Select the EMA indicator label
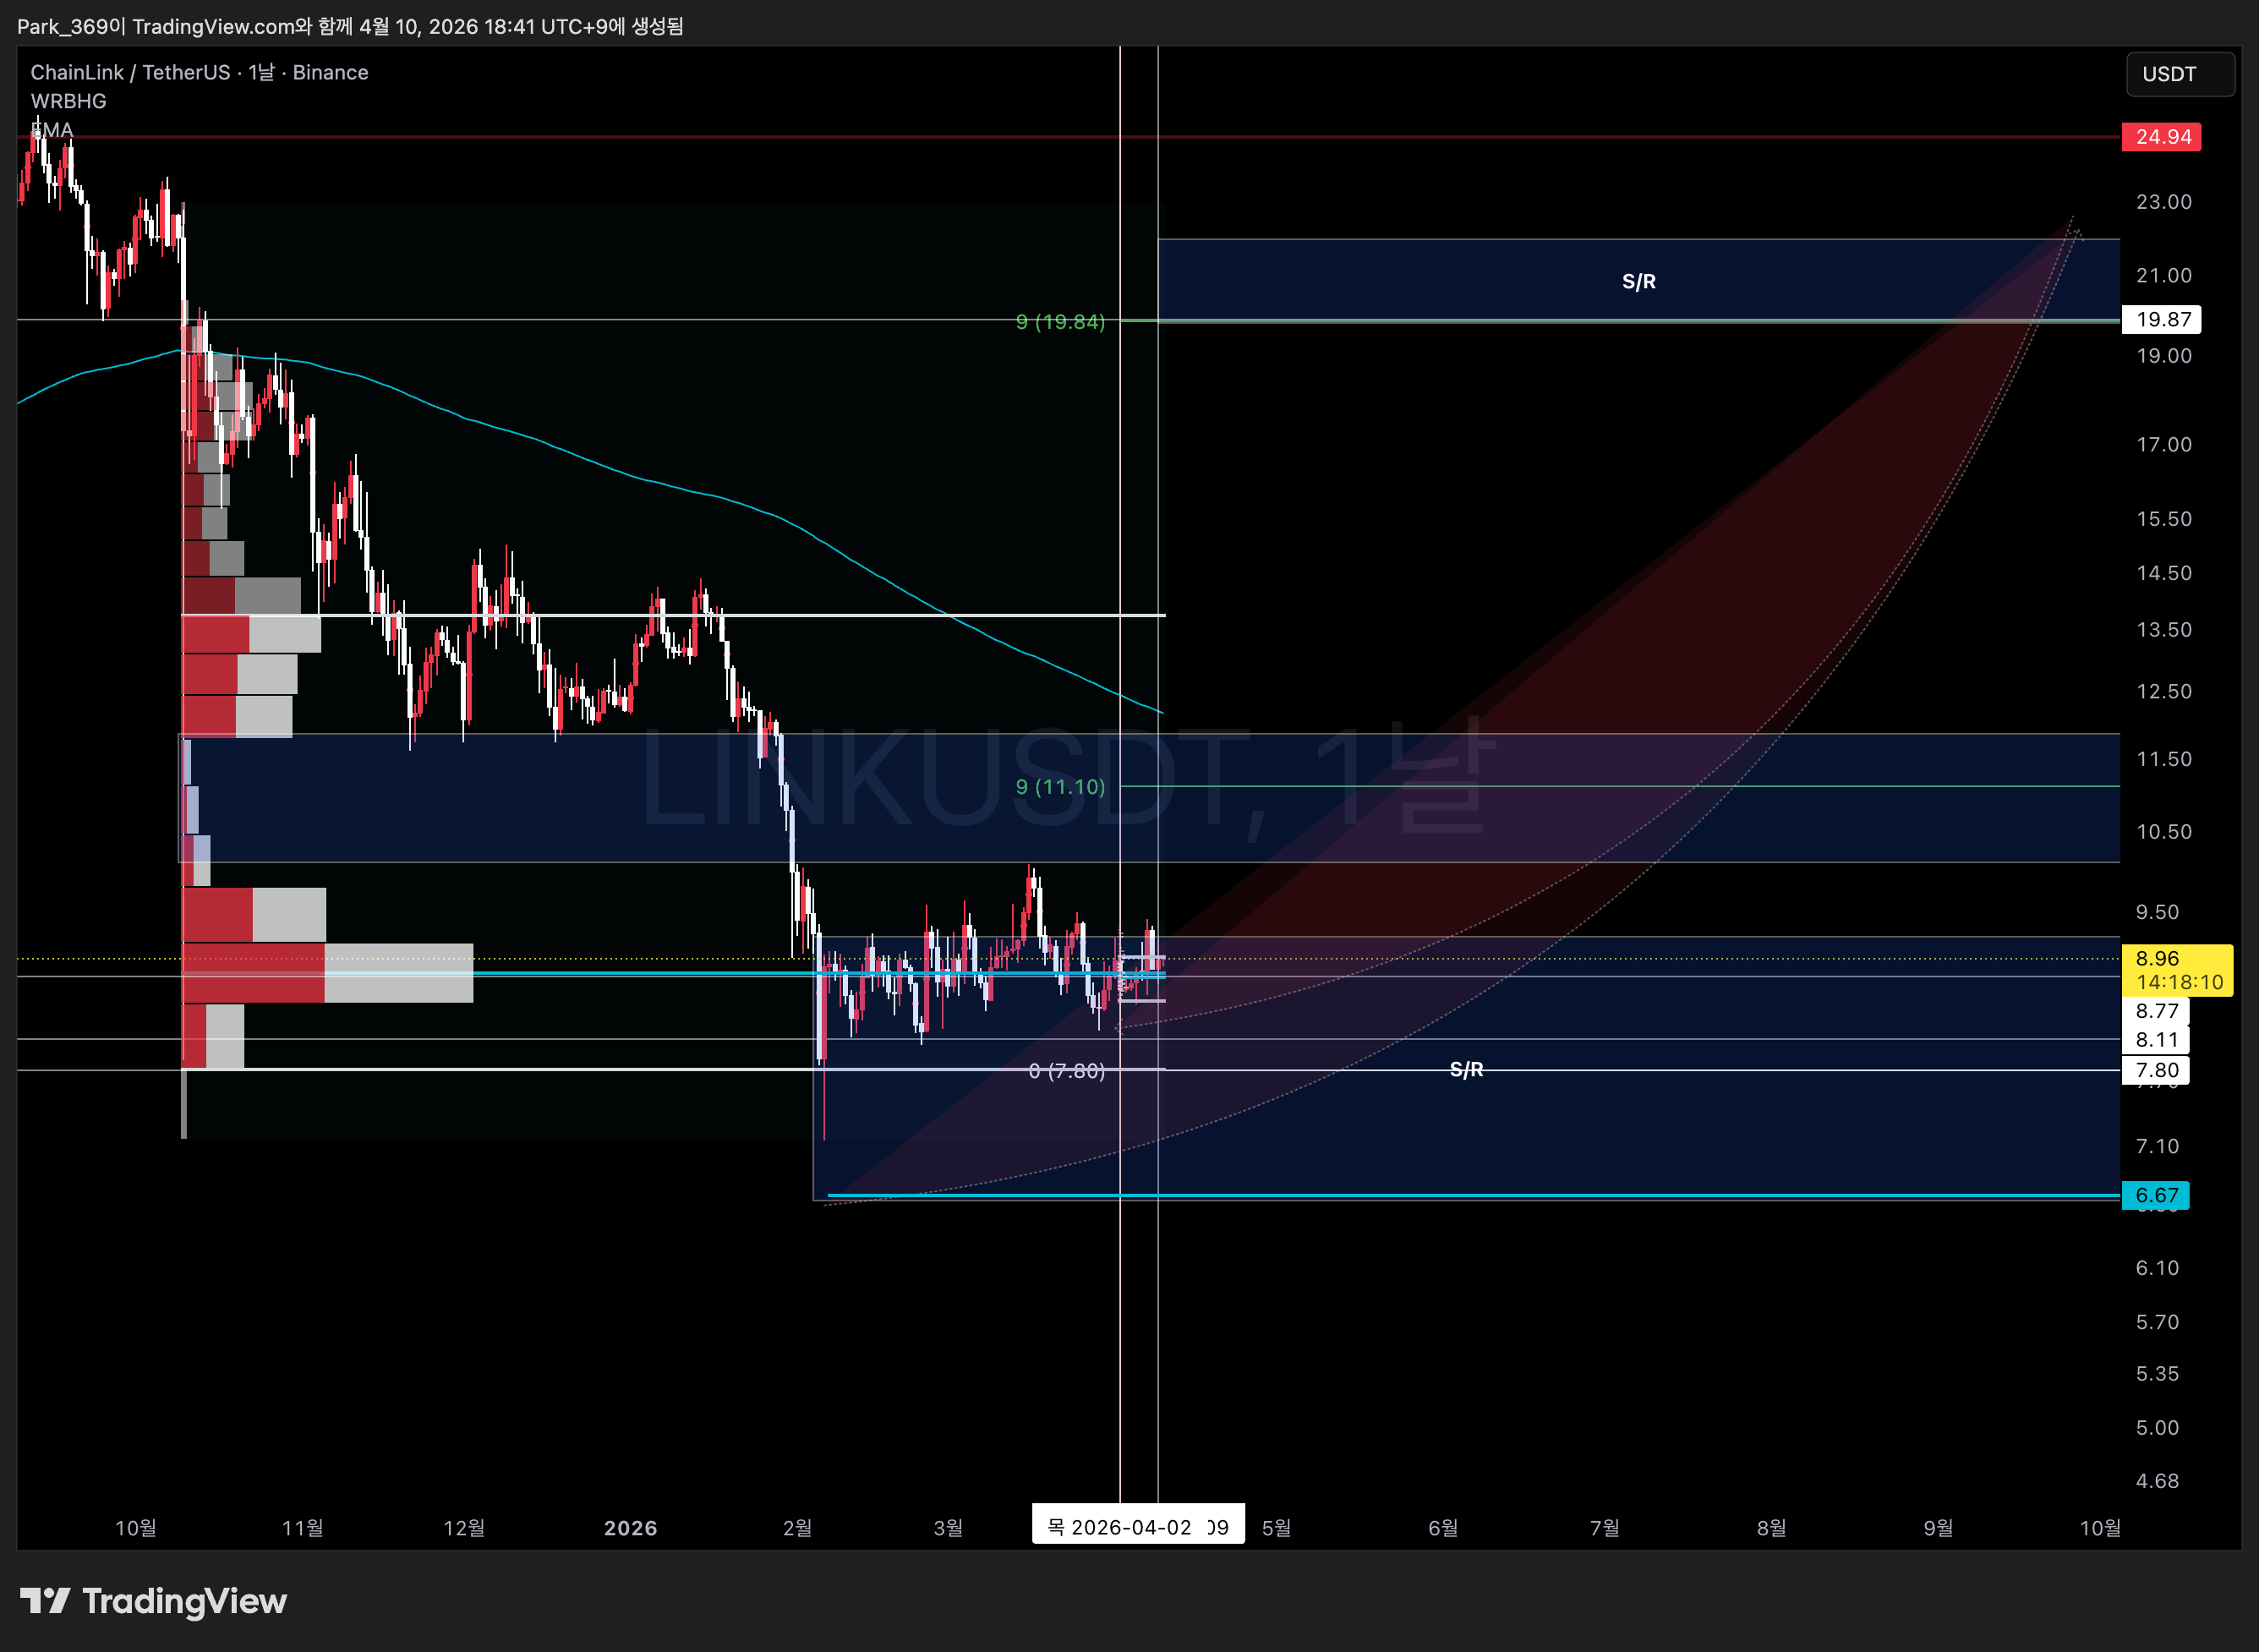The height and width of the screenshot is (1652, 2259). [x=52, y=130]
